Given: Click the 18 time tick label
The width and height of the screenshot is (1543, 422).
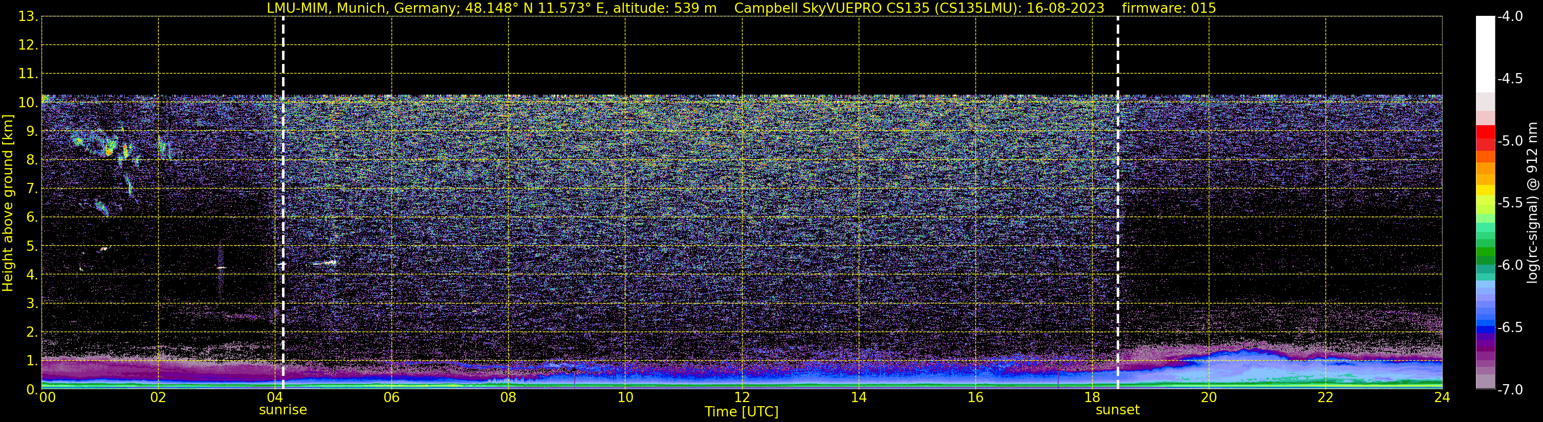Looking at the screenshot, I should [1093, 397].
